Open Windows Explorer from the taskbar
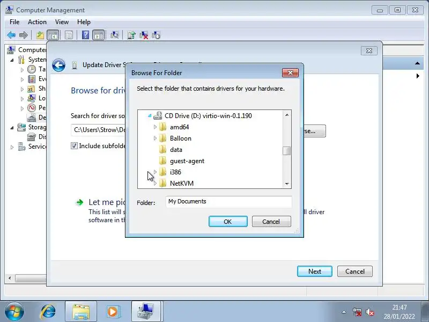This screenshot has width=429, height=322. (81, 312)
